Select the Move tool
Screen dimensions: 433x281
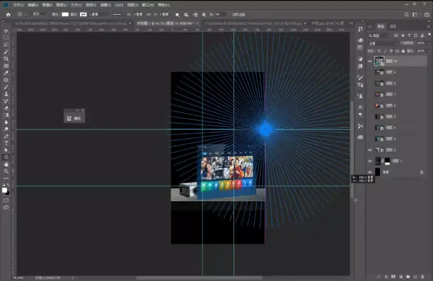[6, 30]
